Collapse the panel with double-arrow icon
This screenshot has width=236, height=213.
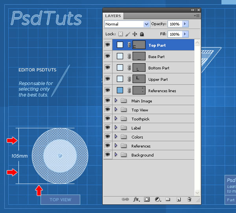click(x=192, y=10)
